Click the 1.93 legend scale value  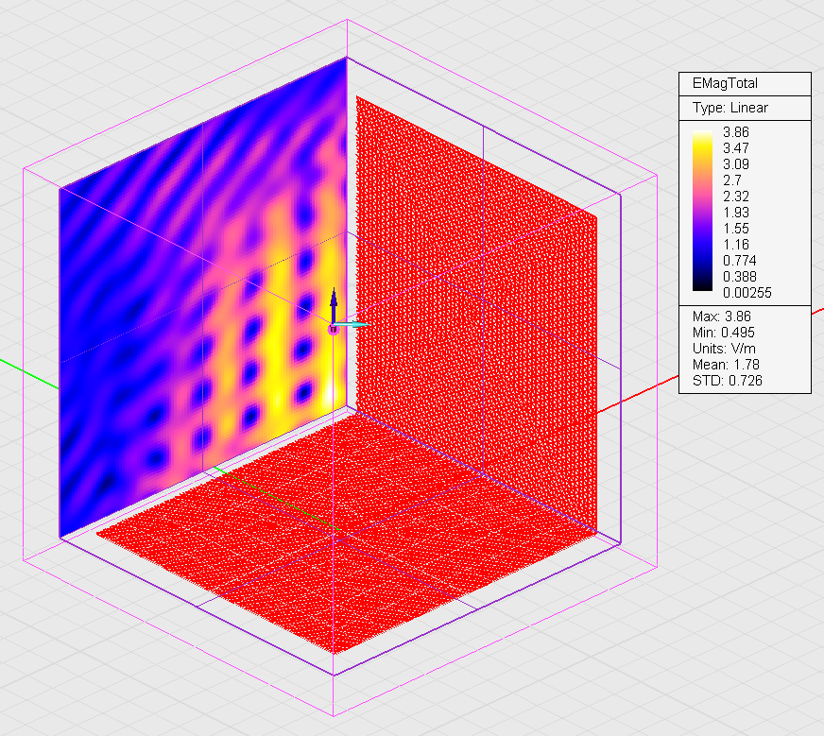(x=736, y=213)
